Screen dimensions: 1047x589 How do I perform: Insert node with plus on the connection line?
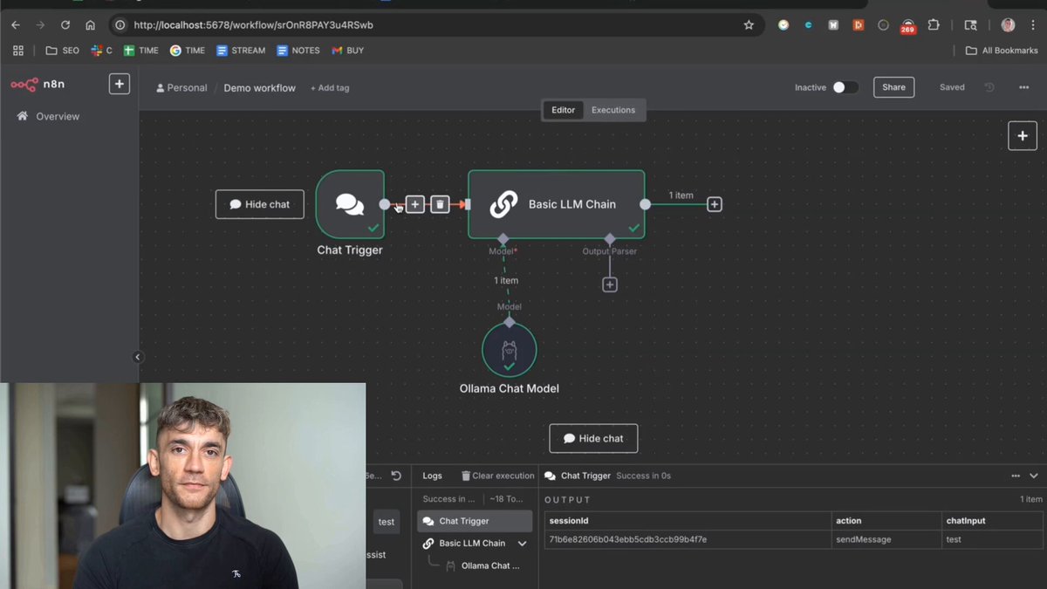(x=415, y=204)
